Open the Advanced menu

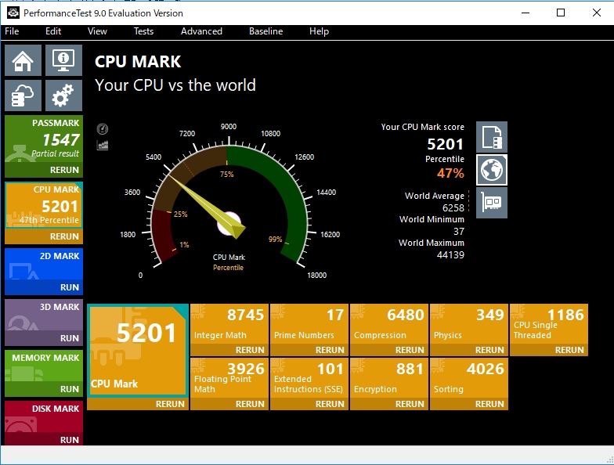point(201,31)
